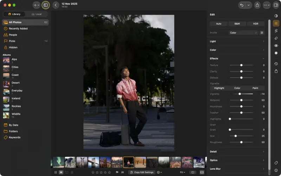Toggle the filmstrip visibility
The height and width of the screenshot is (176, 281).
click(x=202, y=172)
